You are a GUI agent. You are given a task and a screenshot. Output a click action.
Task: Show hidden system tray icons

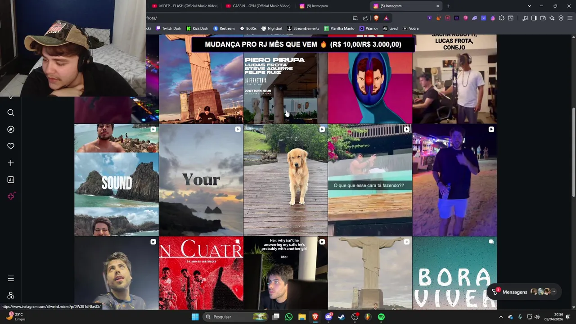click(x=501, y=317)
